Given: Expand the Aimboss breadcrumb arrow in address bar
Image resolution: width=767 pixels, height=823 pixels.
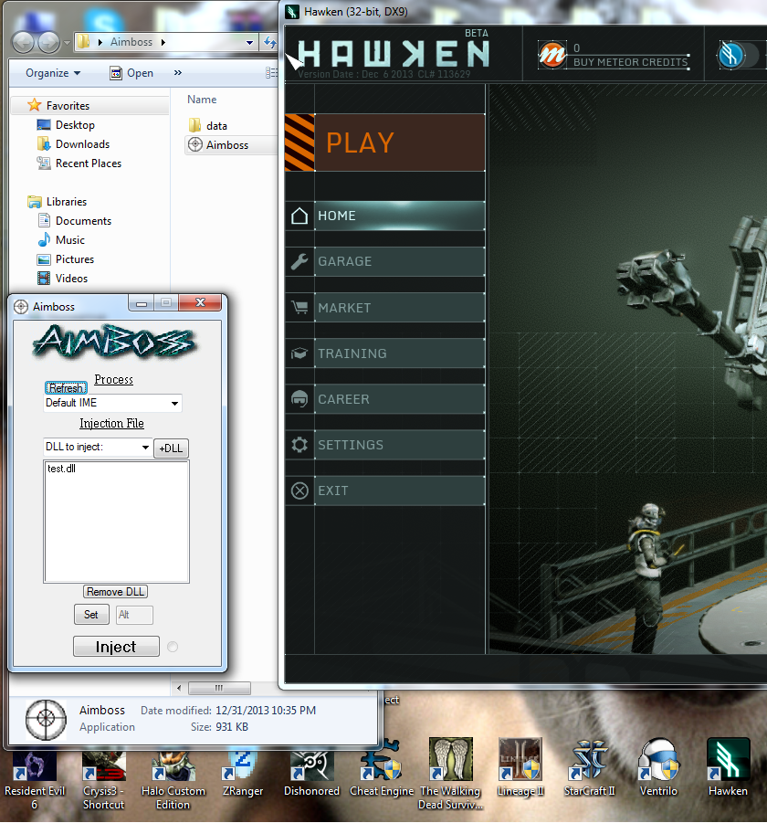Looking at the screenshot, I should pyautogui.click(x=163, y=42).
